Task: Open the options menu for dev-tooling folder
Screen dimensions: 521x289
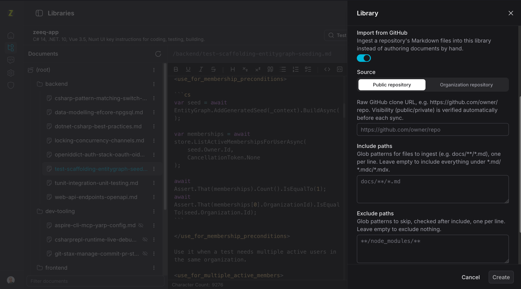Action: 154,211
